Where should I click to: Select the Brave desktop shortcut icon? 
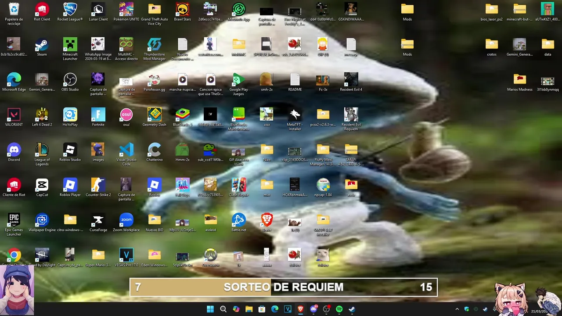coord(267,223)
